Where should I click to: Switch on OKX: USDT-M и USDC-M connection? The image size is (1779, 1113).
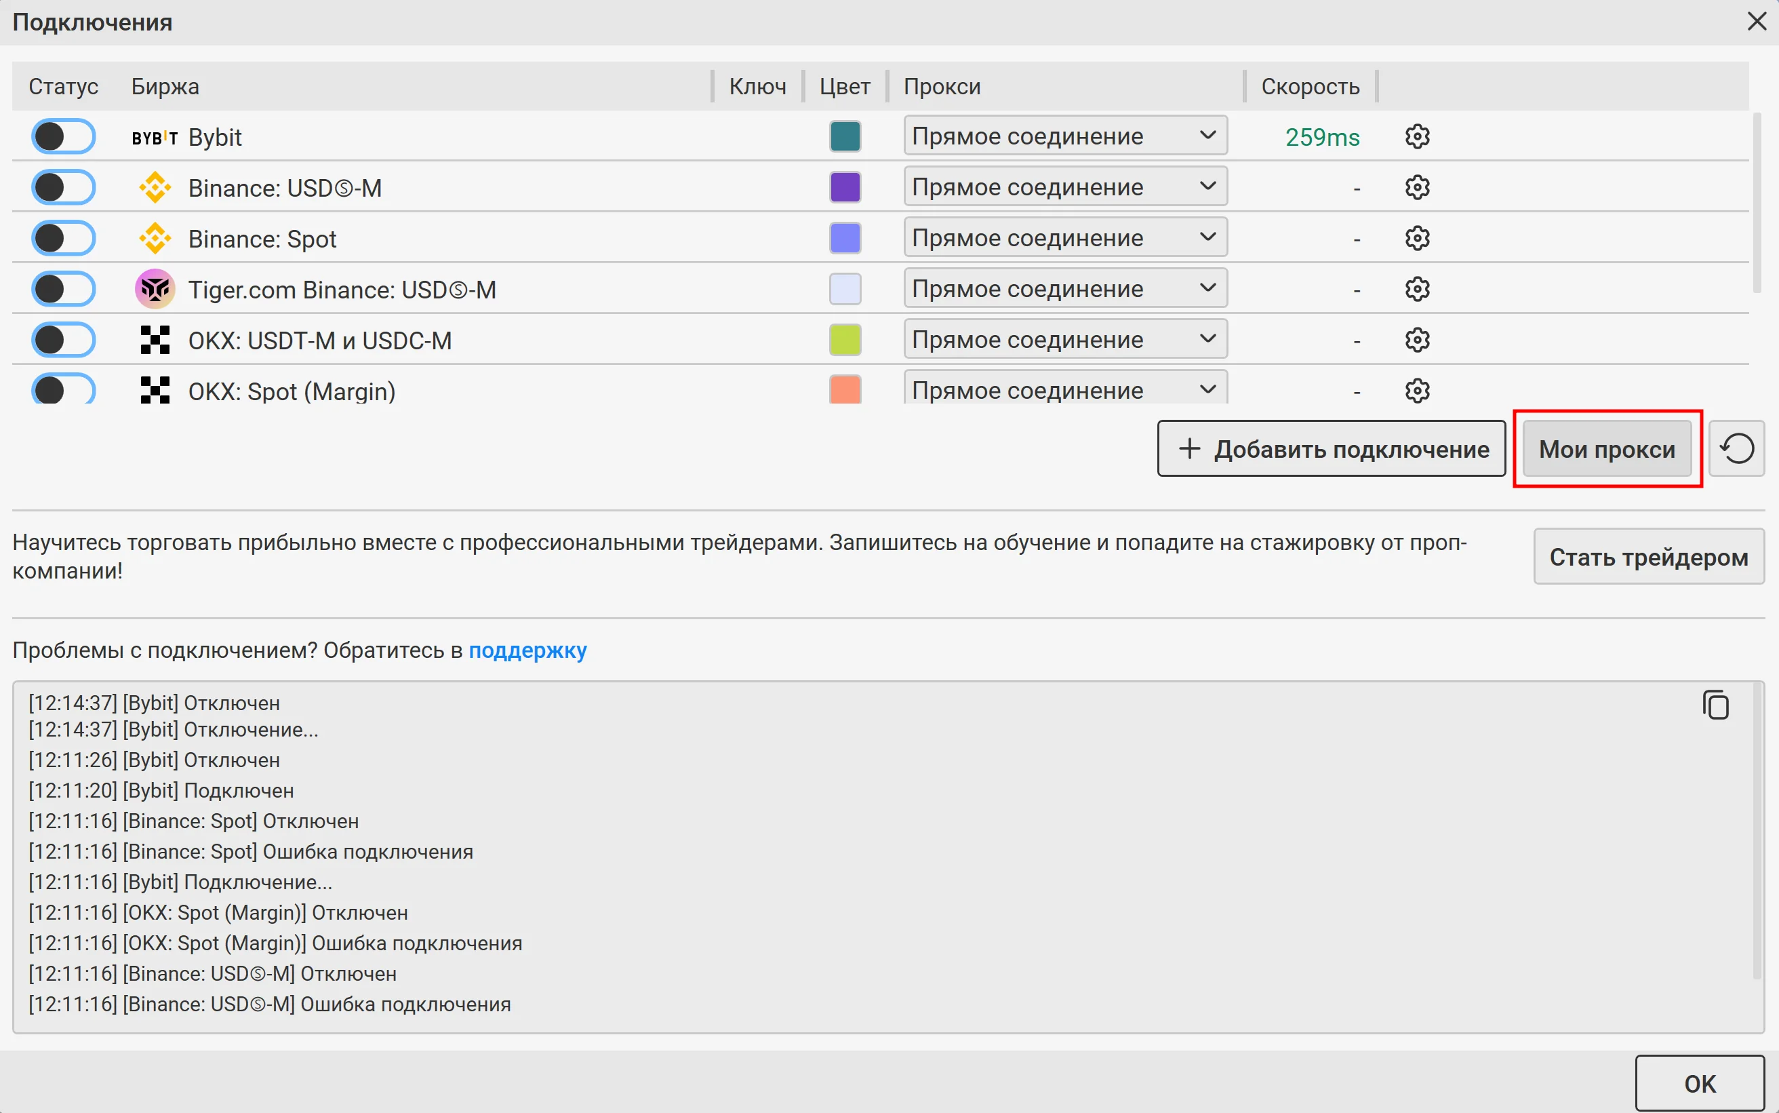(x=63, y=340)
